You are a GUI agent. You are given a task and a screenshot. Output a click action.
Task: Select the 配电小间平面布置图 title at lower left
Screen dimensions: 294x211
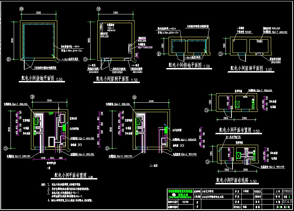[70, 175]
